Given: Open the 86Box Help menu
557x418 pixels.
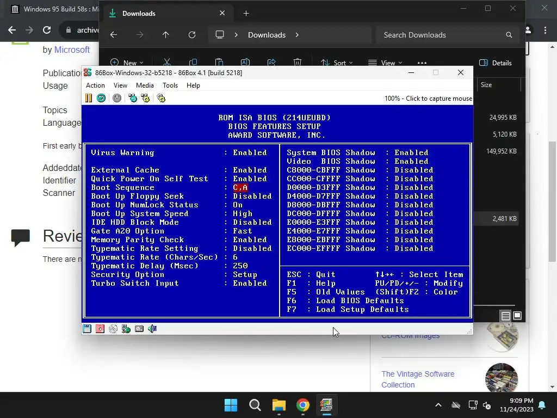Looking at the screenshot, I should [x=193, y=85].
